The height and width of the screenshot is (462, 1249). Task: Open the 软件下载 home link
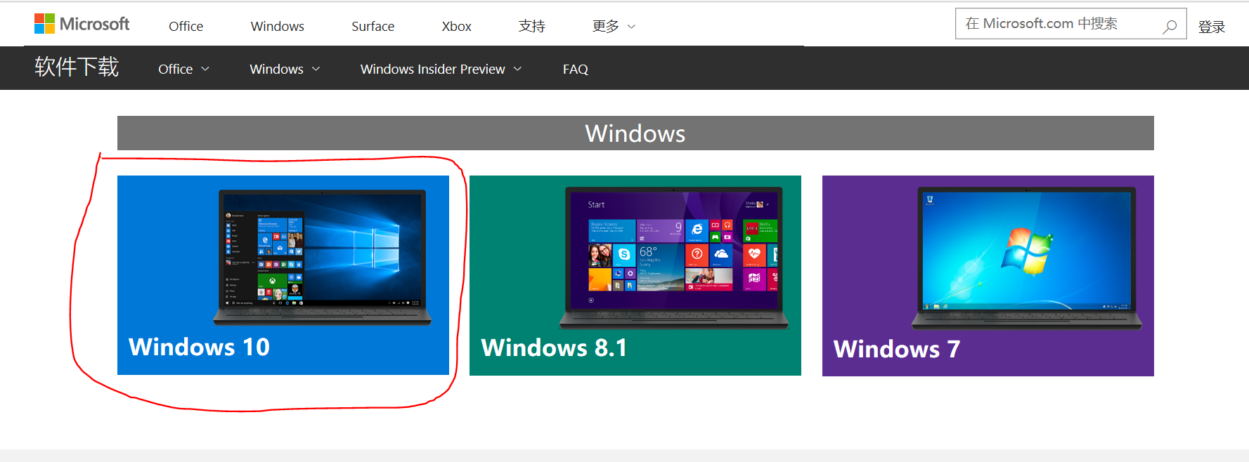(x=77, y=67)
